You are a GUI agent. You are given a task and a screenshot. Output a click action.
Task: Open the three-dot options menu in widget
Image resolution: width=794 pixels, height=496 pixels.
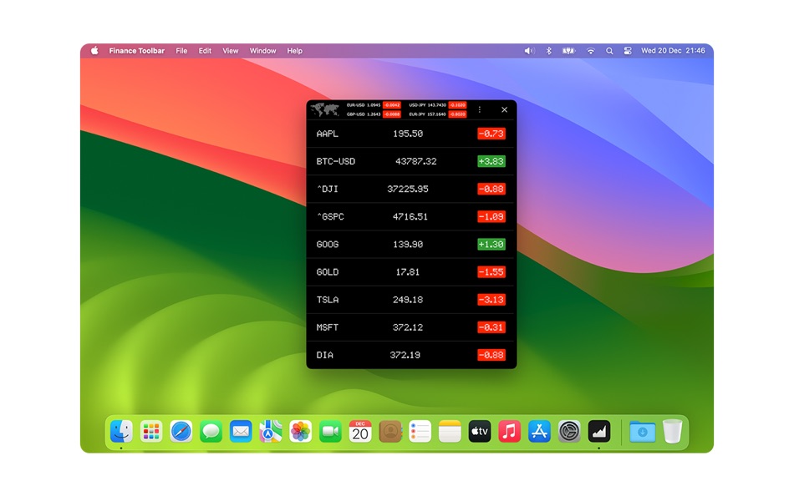coord(479,109)
